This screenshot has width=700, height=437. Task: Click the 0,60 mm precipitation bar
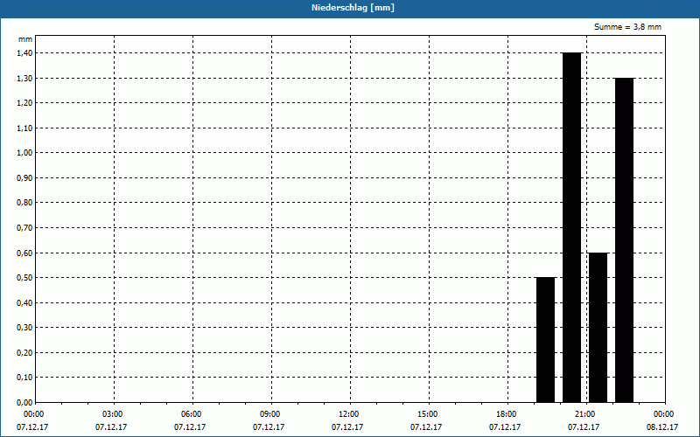pyautogui.click(x=598, y=327)
